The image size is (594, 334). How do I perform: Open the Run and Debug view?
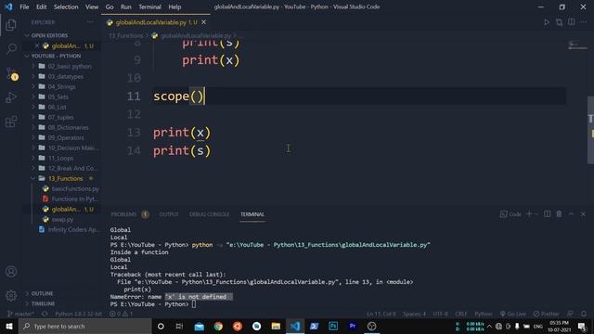pyautogui.click(x=11, y=97)
